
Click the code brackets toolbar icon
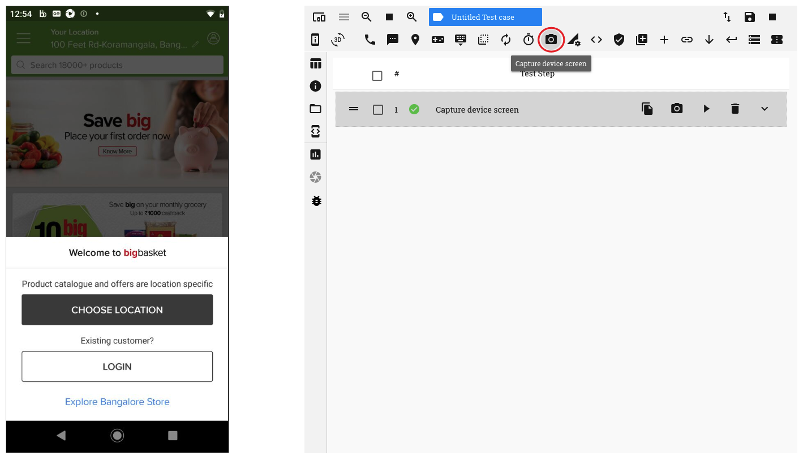(x=596, y=40)
